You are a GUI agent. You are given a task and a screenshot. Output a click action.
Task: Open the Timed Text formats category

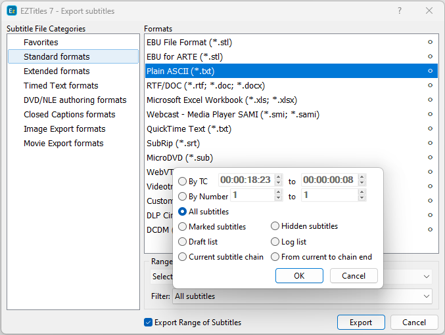pyautogui.click(x=60, y=86)
